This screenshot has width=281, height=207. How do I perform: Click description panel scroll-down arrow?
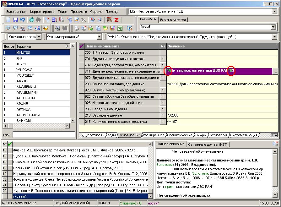(x=275, y=195)
